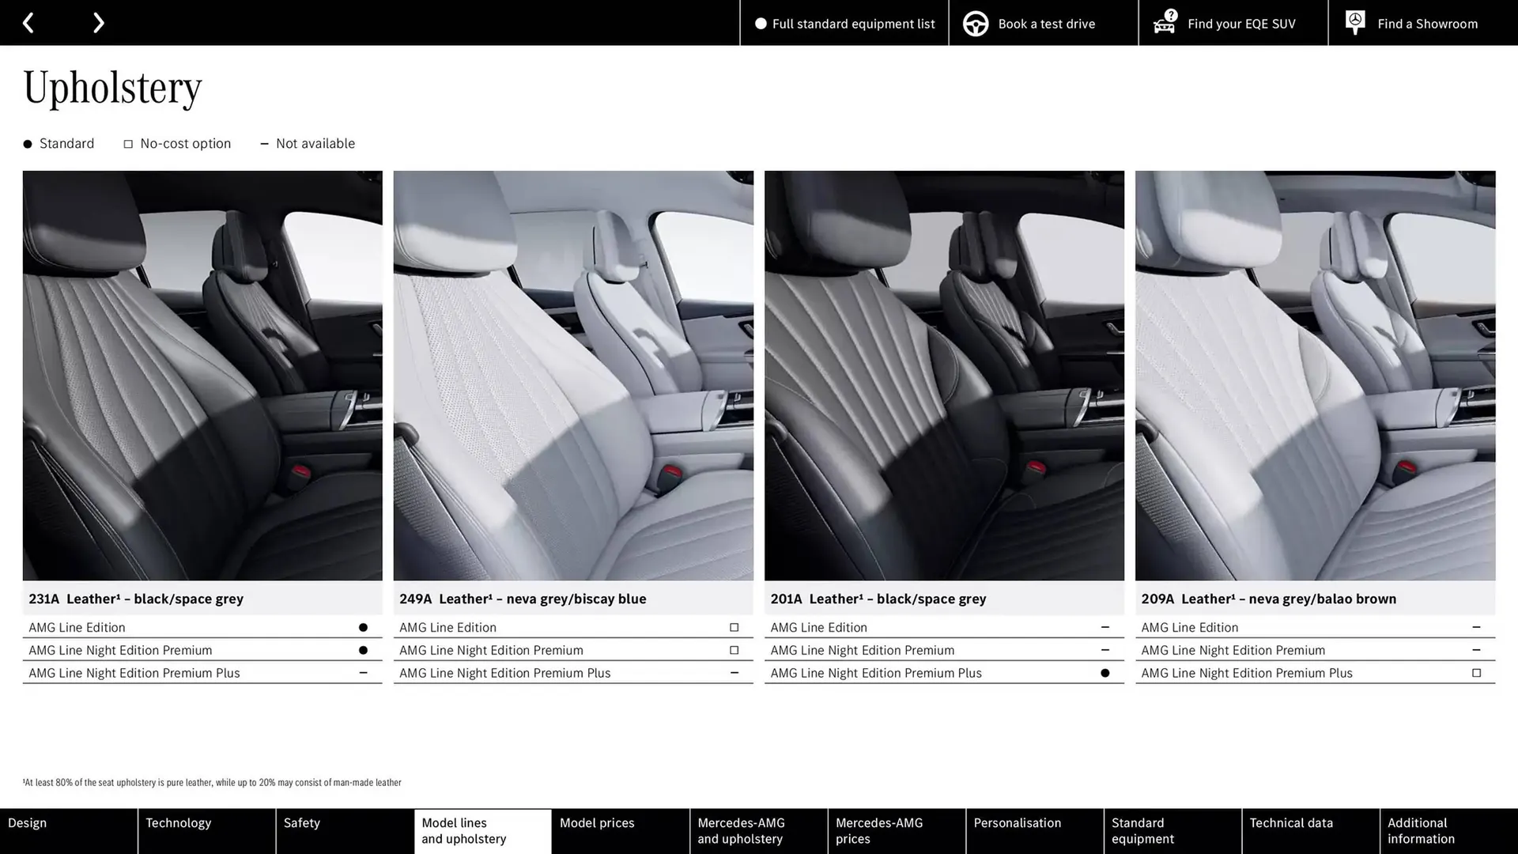Go to next page arrow
This screenshot has height=854, width=1518.
pyautogui.click(x=98, y=23)
